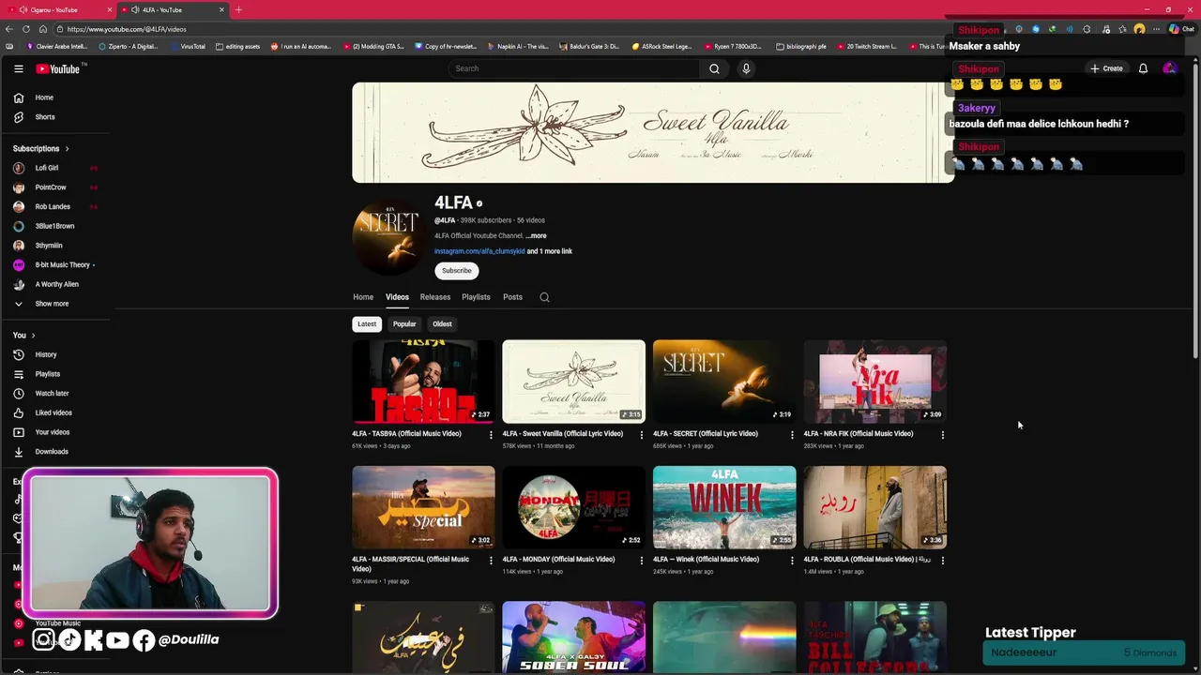The height and width of the screenshot is (675, 1201).
Task: Click the YouTube search input field
Action: (572, 68)
